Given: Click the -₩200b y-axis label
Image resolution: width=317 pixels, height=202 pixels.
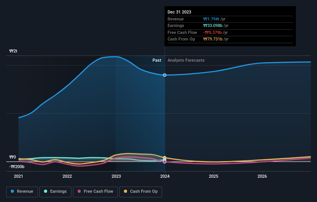Looking at the screenshot, I should 17,167.
